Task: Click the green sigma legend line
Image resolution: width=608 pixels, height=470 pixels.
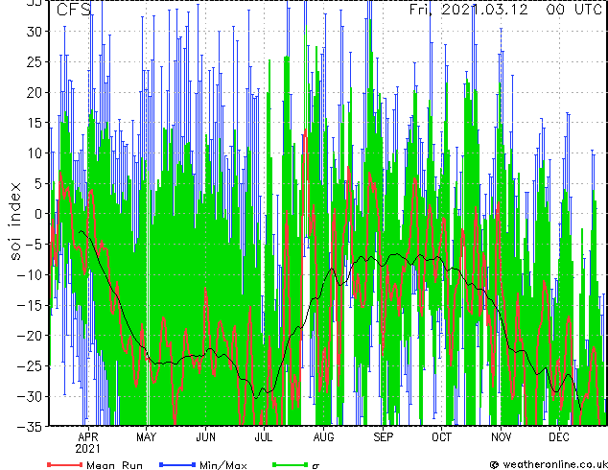Action: tap(290, 464)
